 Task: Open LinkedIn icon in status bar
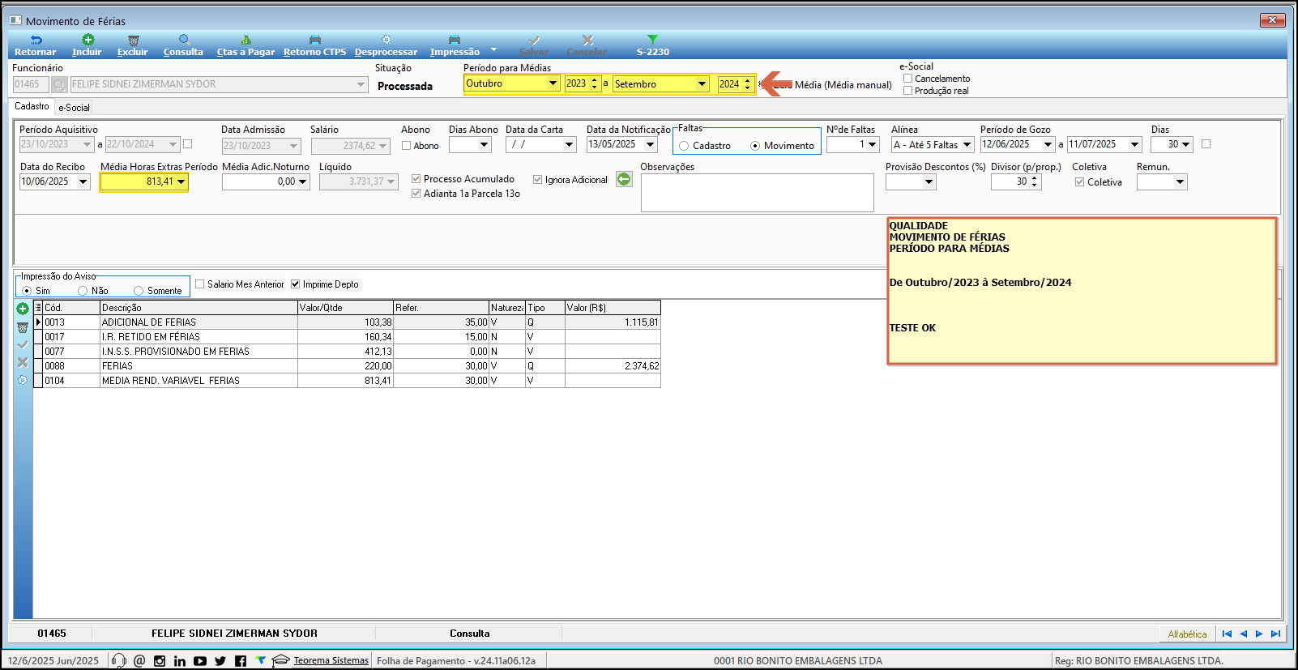point(180,661)
